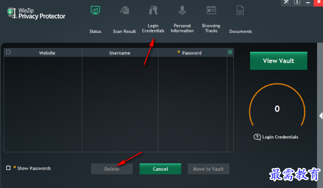Screen dimensions: 323x188
Task: Open the tools settings icon in title bar
Action: point(286,2)
